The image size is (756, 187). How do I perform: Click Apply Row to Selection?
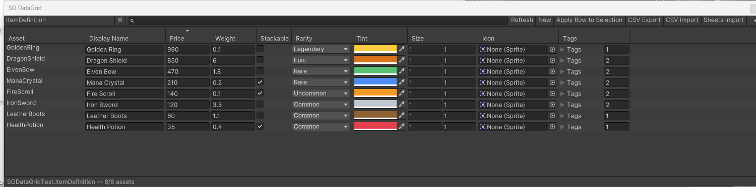(589, 20)
